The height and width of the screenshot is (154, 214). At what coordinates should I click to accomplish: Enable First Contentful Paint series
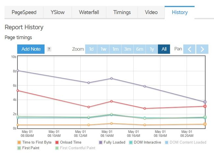point(75,148)
